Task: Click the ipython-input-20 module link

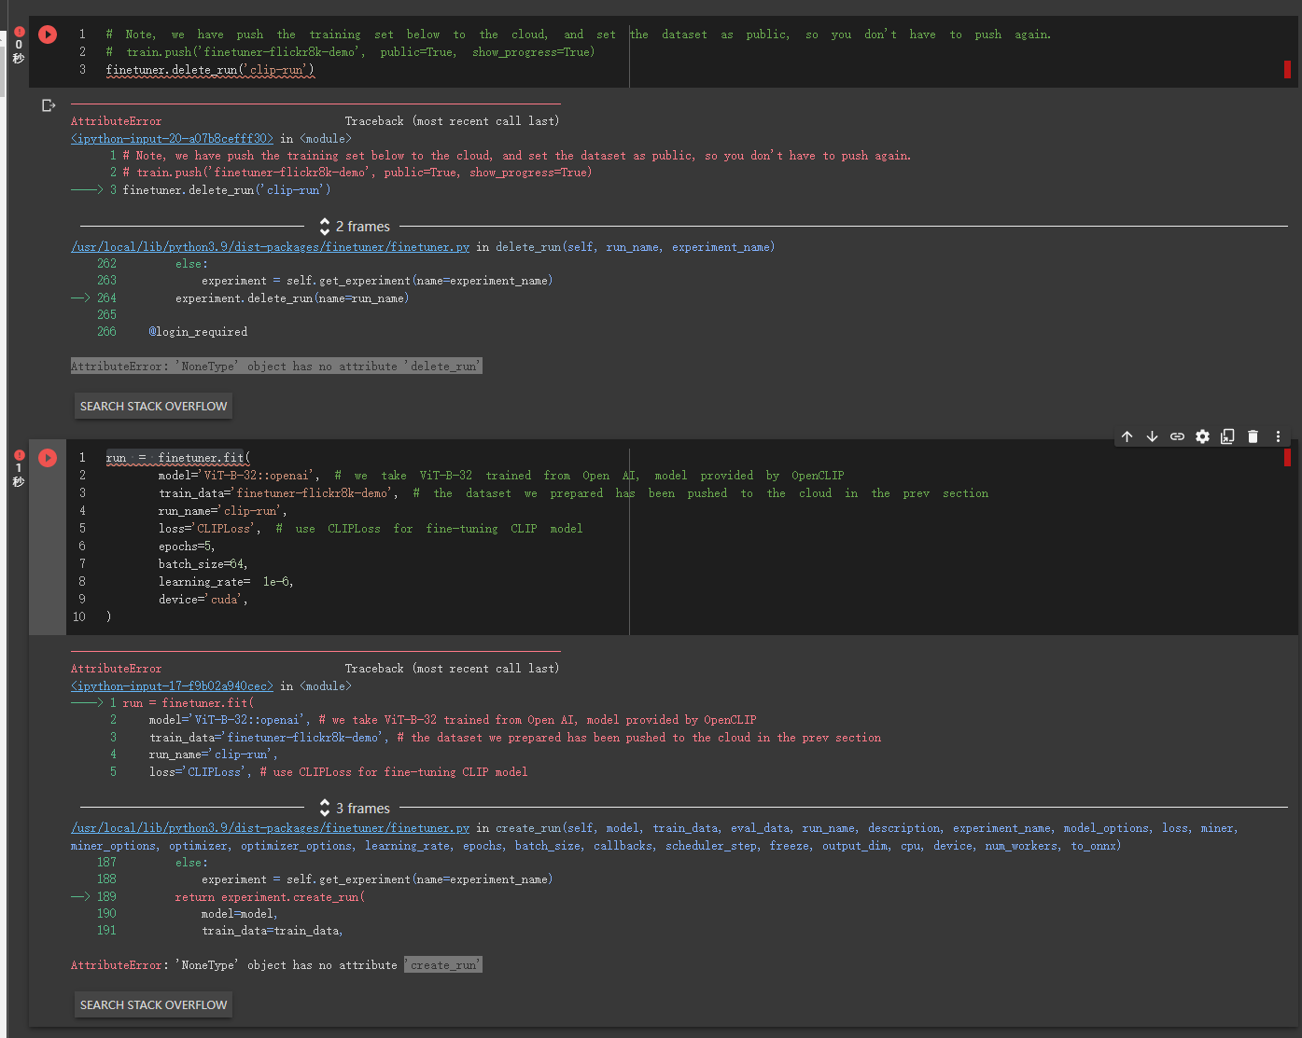Action: pos(171,137)
